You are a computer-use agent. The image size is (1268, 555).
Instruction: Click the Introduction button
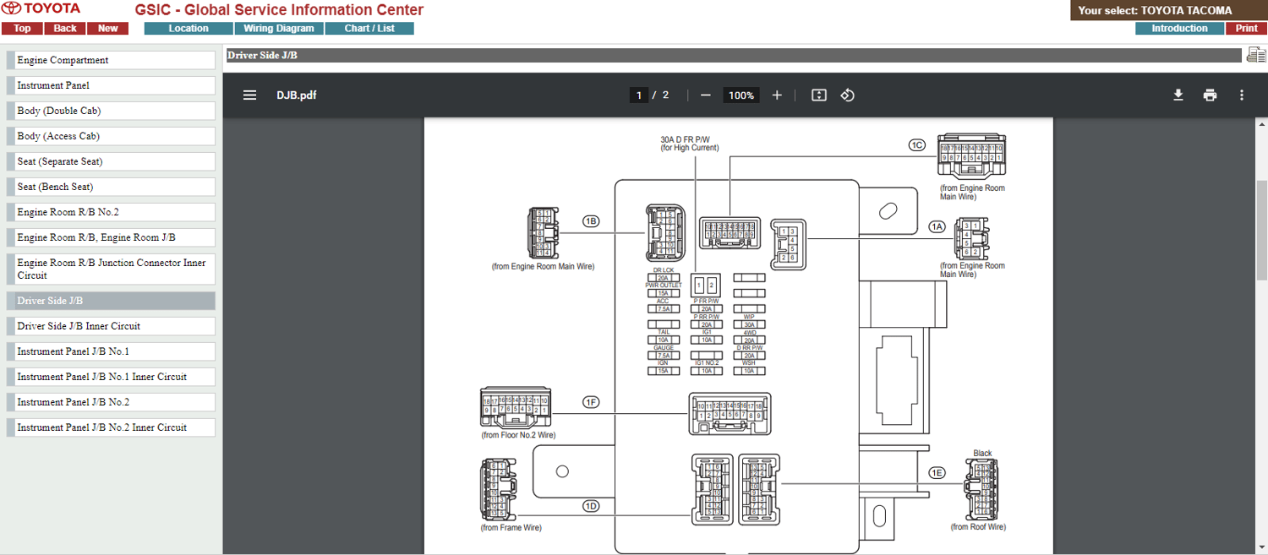pos(1179,29)
